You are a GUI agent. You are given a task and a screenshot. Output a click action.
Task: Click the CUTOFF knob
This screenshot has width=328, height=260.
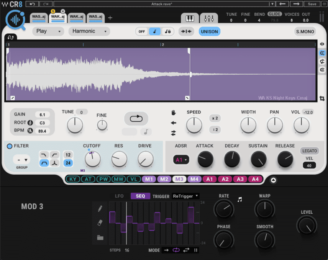point(92,159)
